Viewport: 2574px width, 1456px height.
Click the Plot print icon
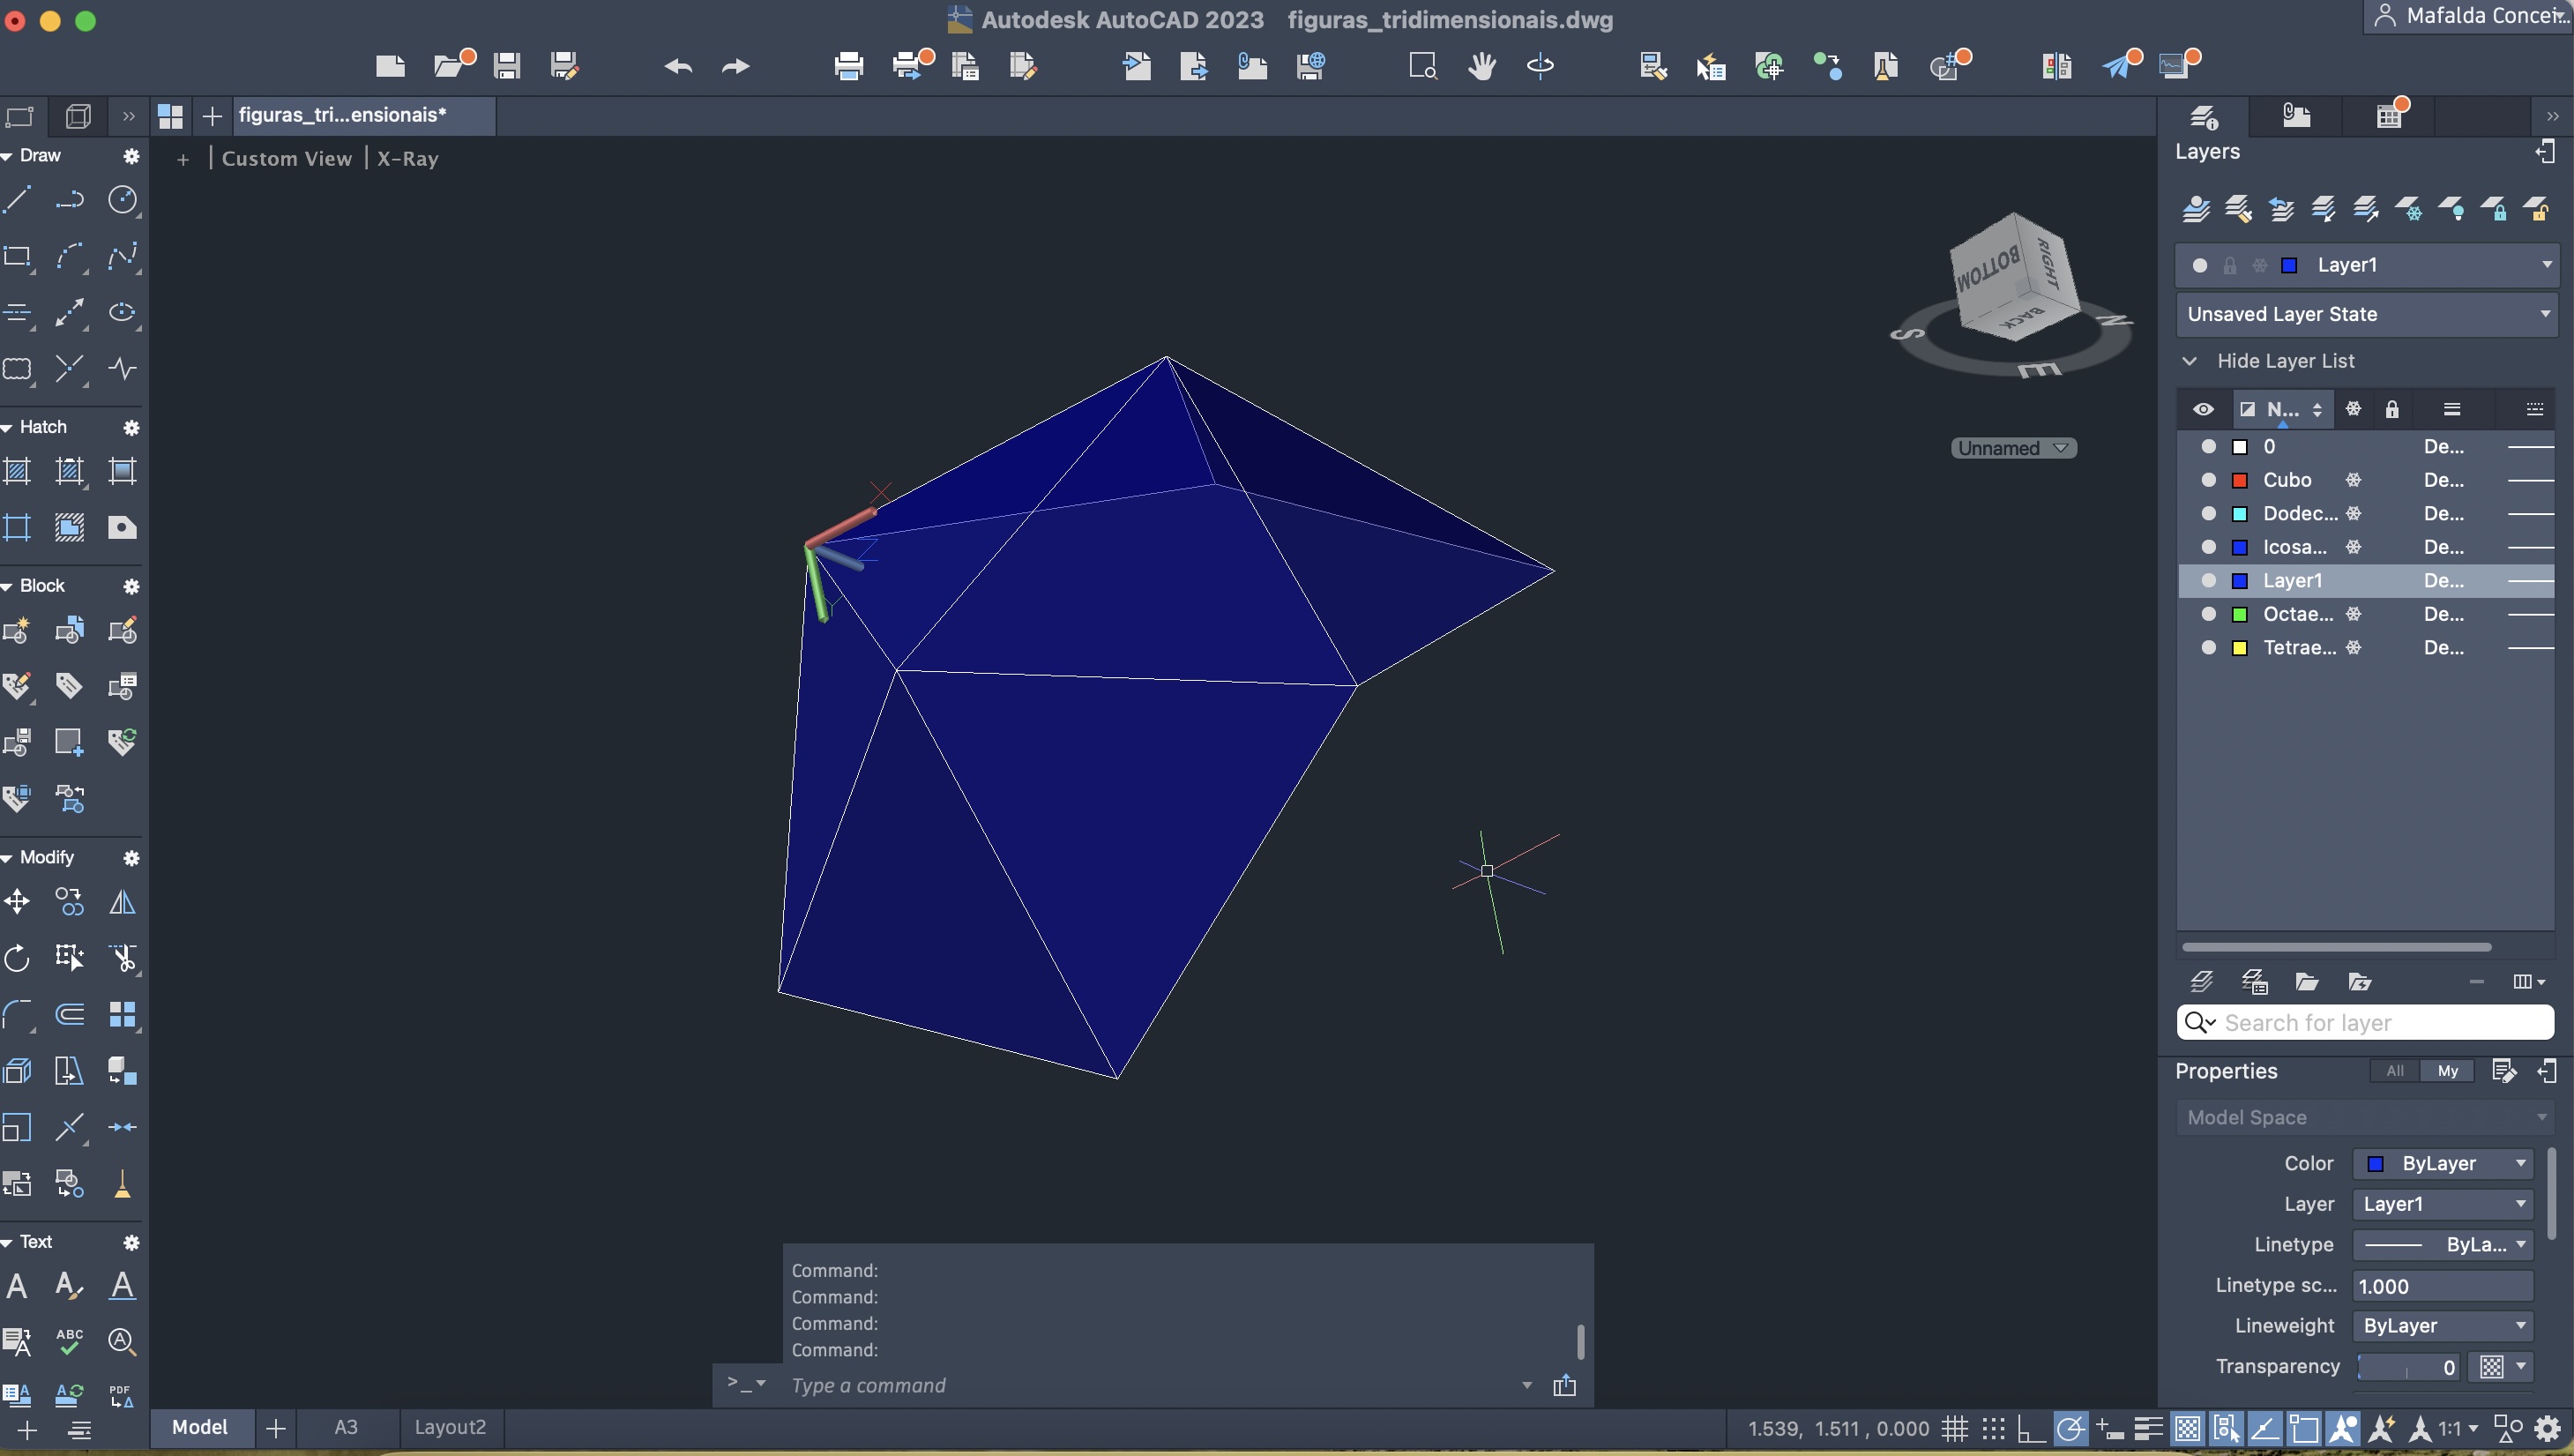point(848,67)
